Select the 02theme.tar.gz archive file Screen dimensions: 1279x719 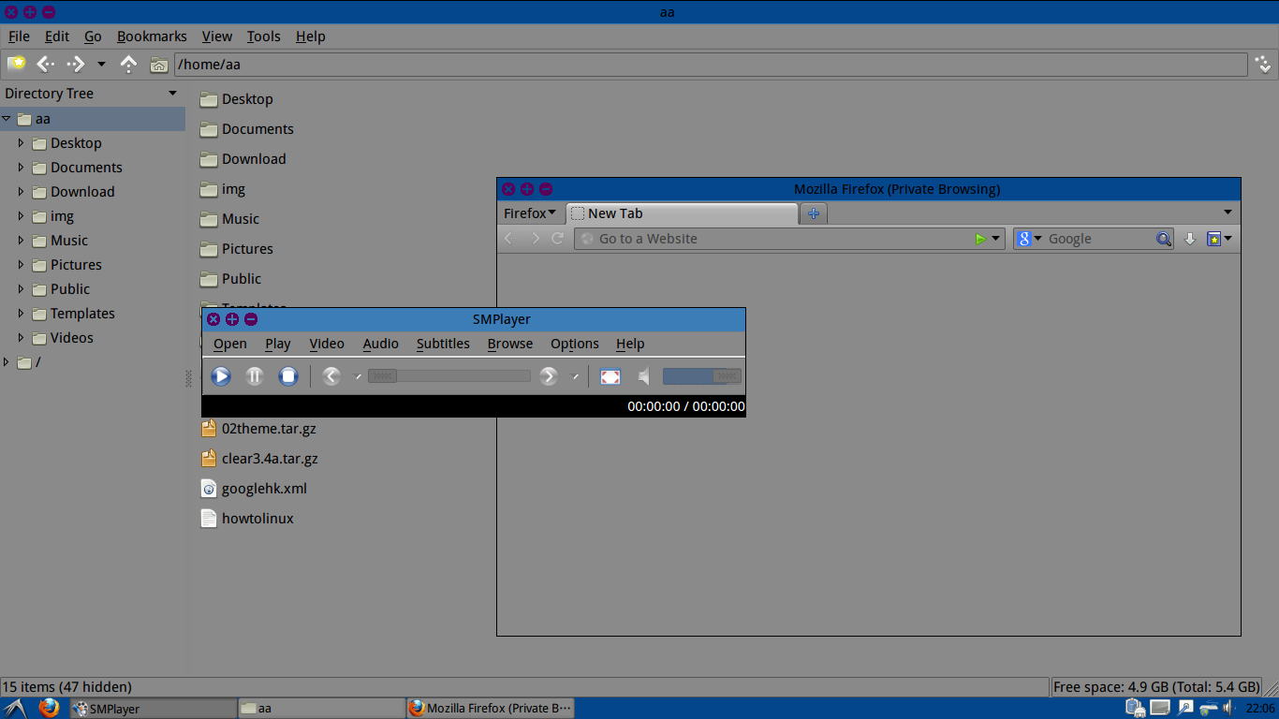coord(257,429)
